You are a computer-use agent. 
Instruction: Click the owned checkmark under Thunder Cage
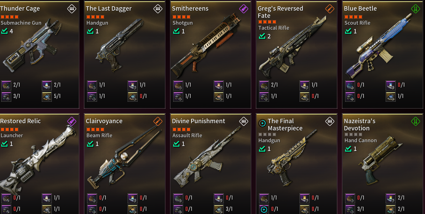point(4,31)
